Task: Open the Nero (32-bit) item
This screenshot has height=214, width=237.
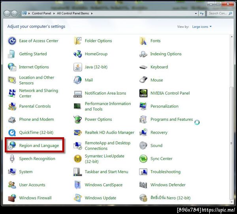Action: [x=170, y=198]
